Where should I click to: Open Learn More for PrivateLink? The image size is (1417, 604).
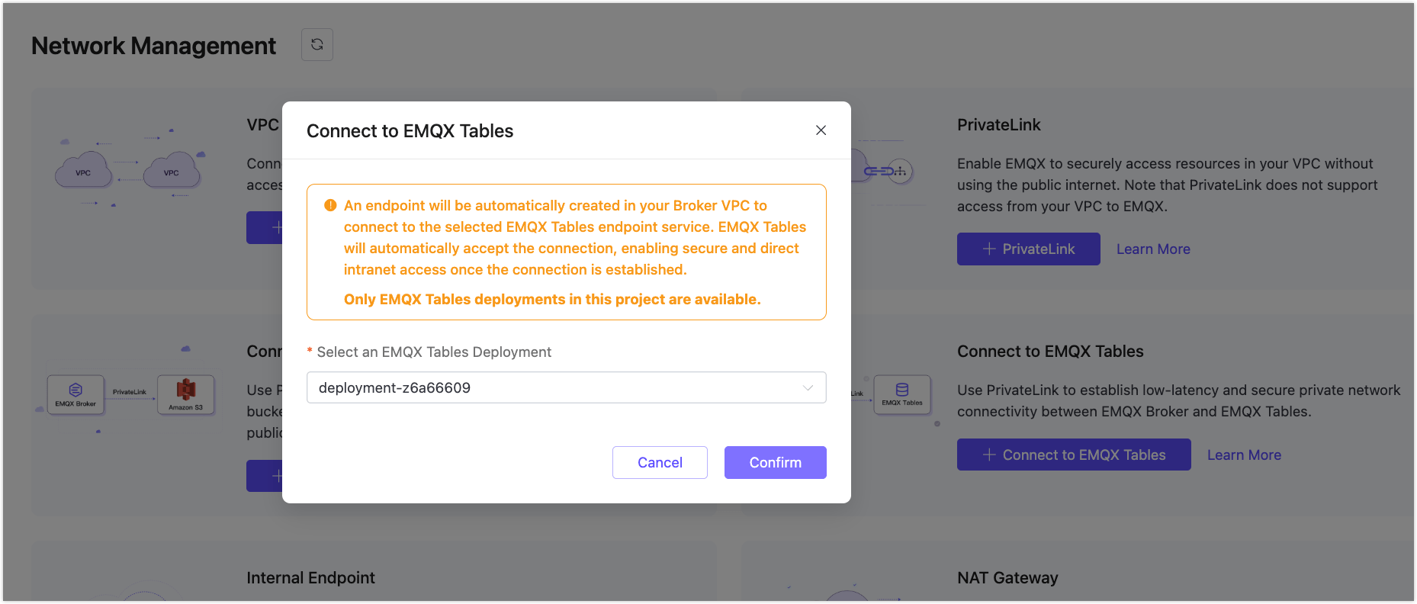pos(1152,249)
